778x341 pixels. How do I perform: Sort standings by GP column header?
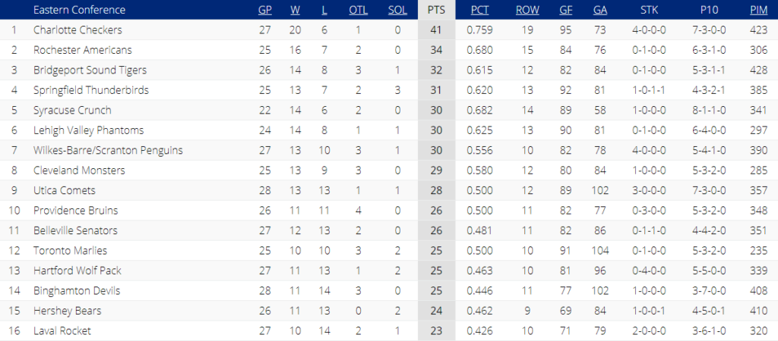tap(265, 10)
